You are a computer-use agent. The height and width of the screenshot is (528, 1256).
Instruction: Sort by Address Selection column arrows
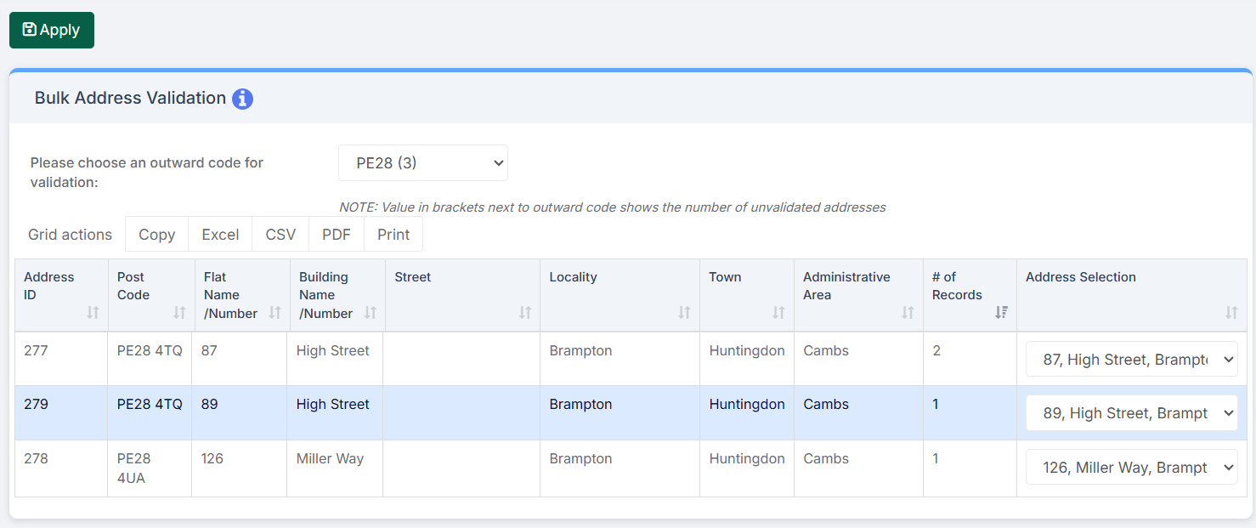(x=1231, y=313)
